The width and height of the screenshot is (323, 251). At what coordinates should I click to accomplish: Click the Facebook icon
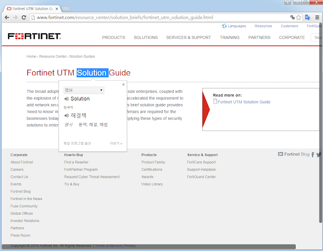tap(313, 155)
